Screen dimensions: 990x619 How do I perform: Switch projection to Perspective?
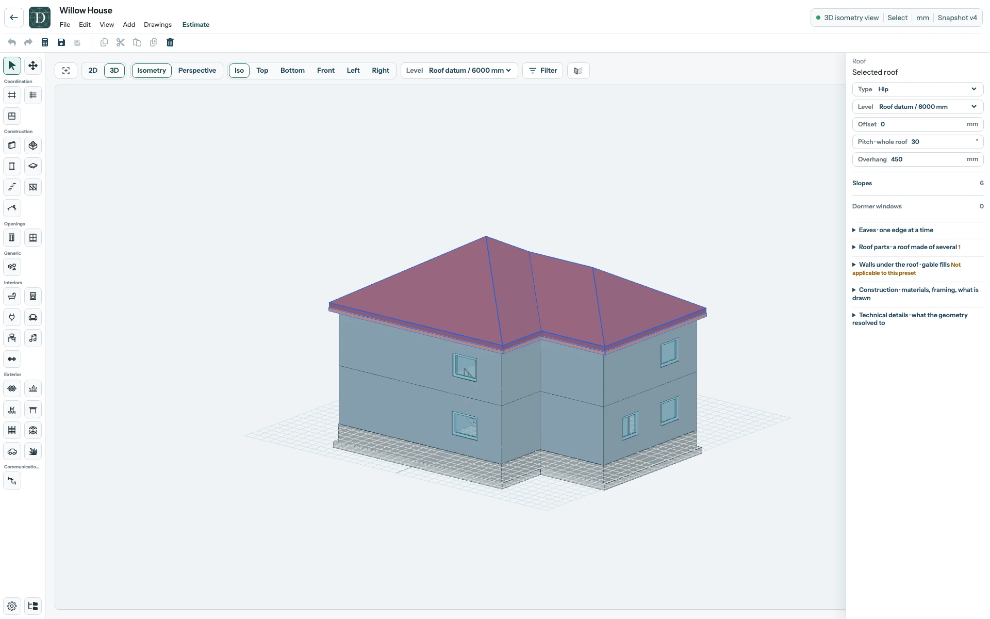click(x=197, y=71)
